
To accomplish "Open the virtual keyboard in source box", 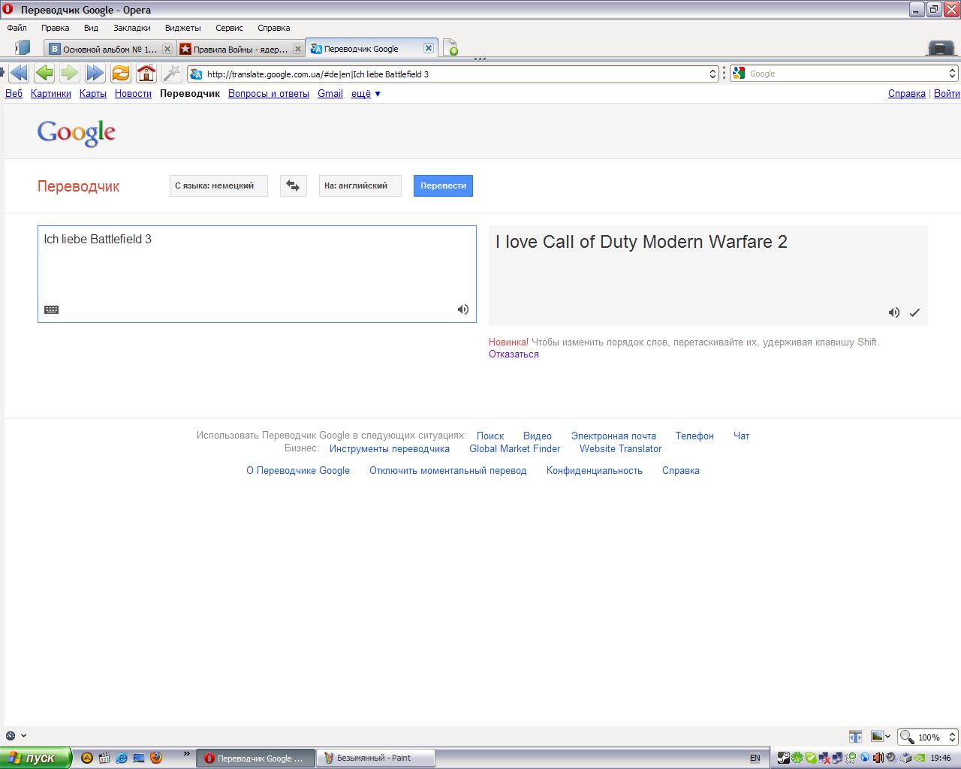I will [x=51, y=309].
